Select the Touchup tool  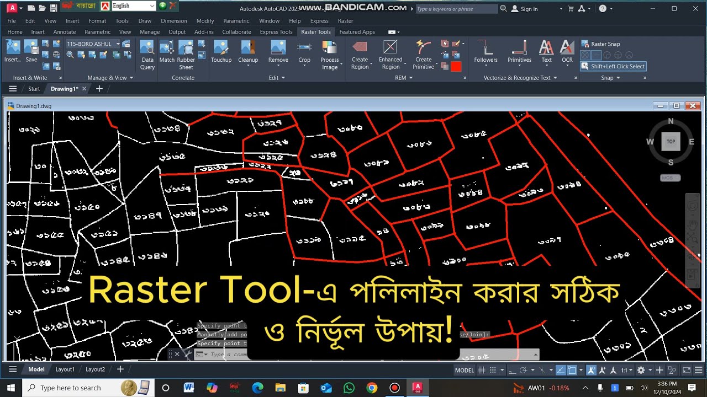[221, 51]
